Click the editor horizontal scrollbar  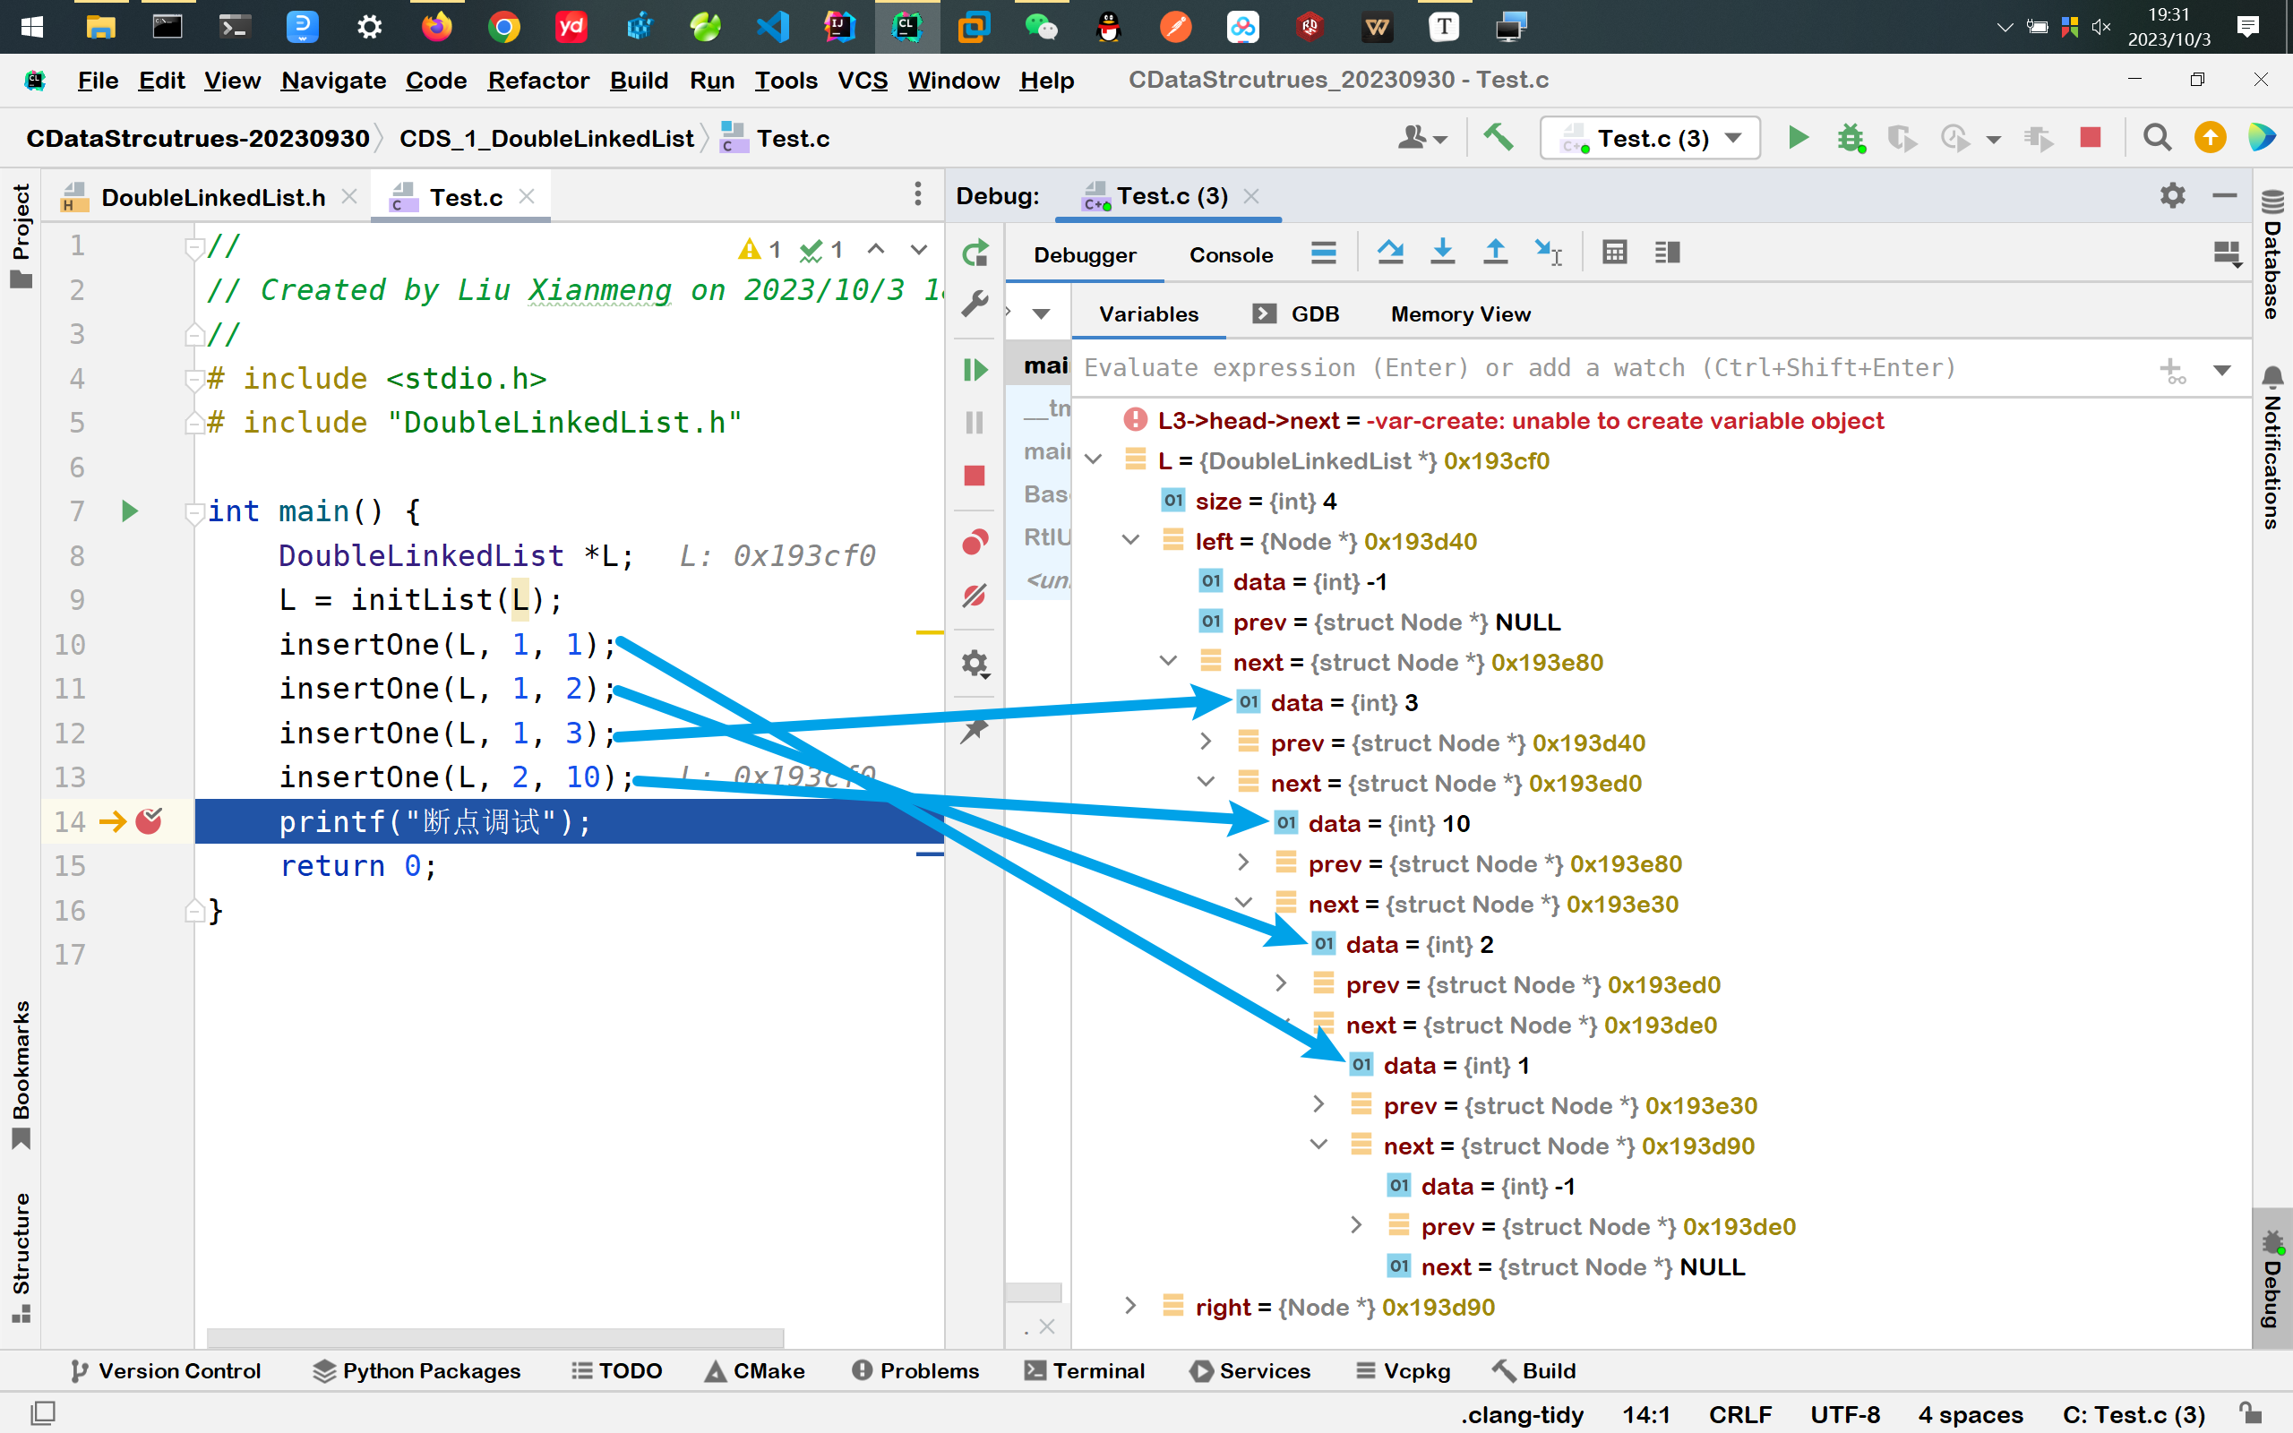pos(494,1337)
